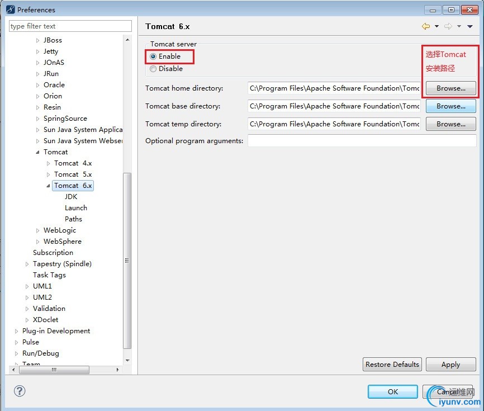Click the type filter text box

tap(70, 26)
